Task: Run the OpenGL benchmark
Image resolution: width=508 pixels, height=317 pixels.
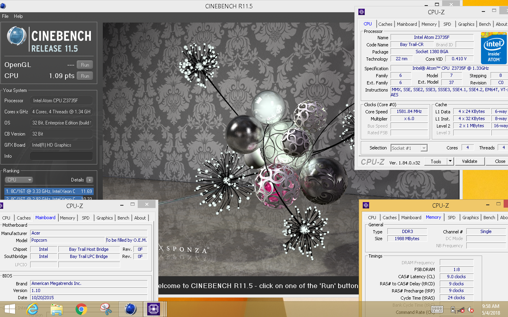Action: (x=85, y=65)
